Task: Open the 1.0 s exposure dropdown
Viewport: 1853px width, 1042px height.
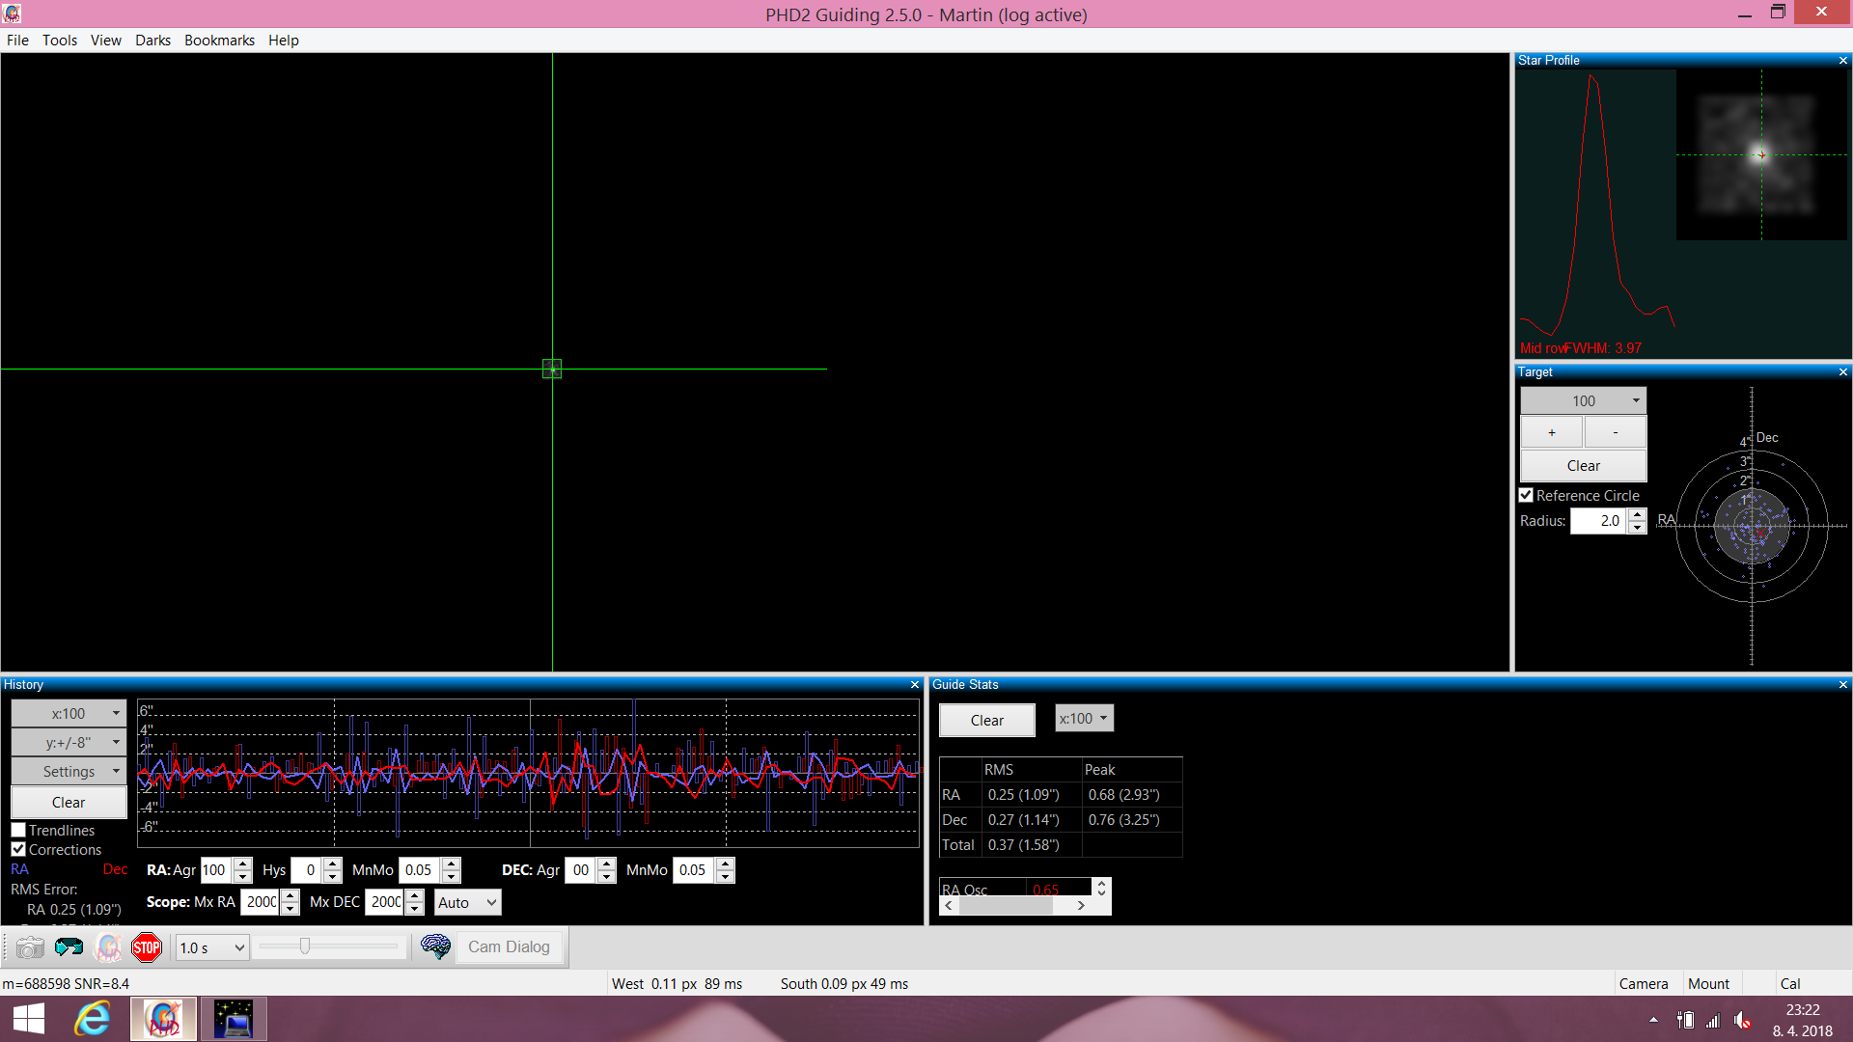Action: click(212, 947)
